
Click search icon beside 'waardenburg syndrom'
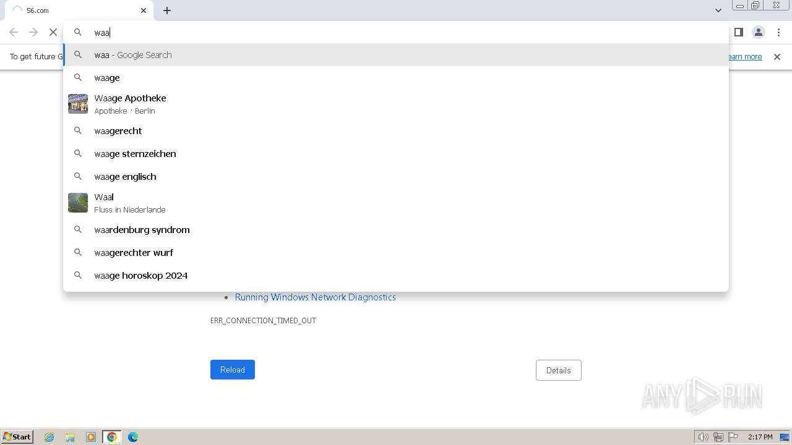78,230
